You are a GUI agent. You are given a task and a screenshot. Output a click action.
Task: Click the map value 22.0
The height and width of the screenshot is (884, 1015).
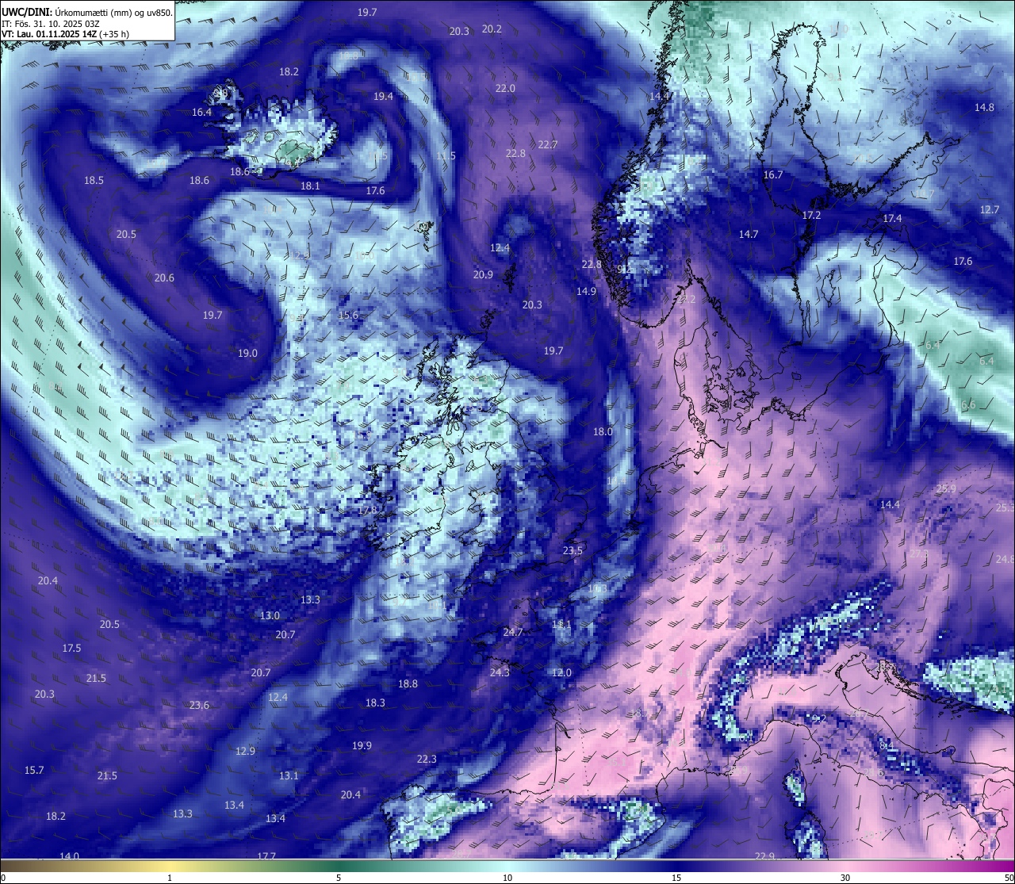click(505, 88)
